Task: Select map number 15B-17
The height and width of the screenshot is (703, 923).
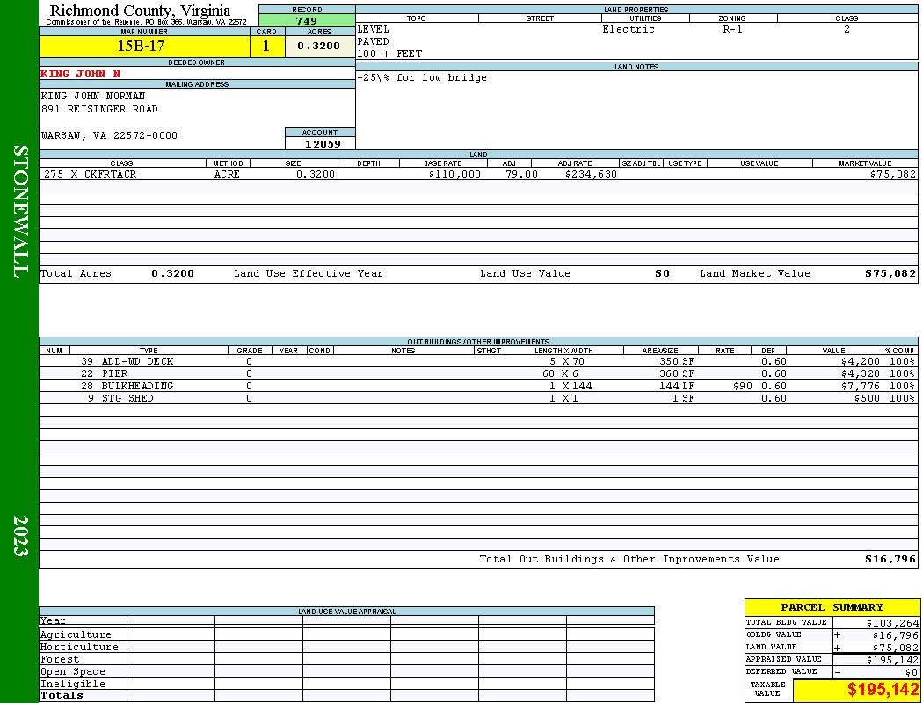Action: click(x=144, y=46)
